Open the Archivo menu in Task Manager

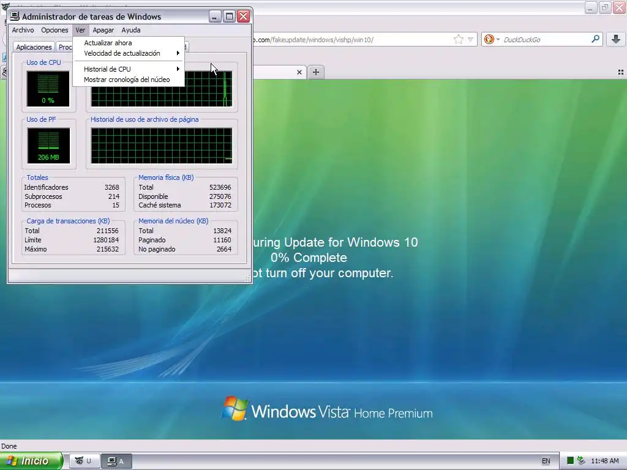pyautogui.click(x=23, y=30)
